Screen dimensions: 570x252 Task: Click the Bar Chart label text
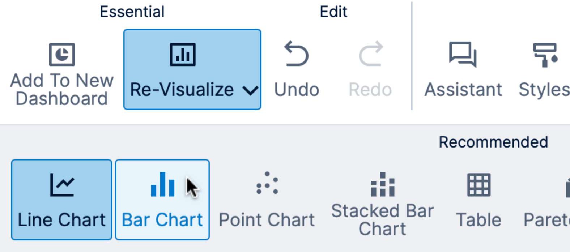tap(162, 219)
